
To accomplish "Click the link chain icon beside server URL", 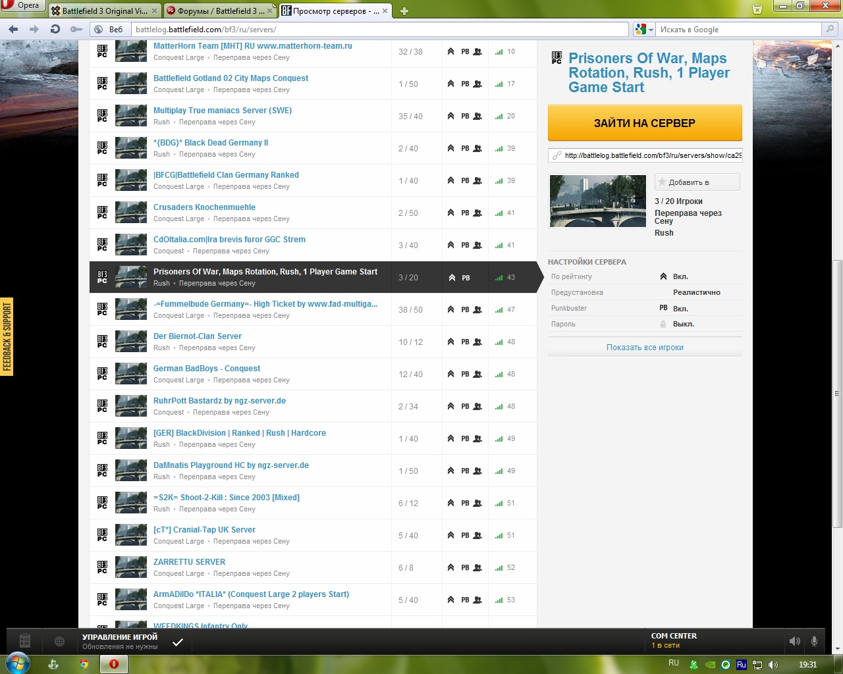I will [x=557, y=155].
